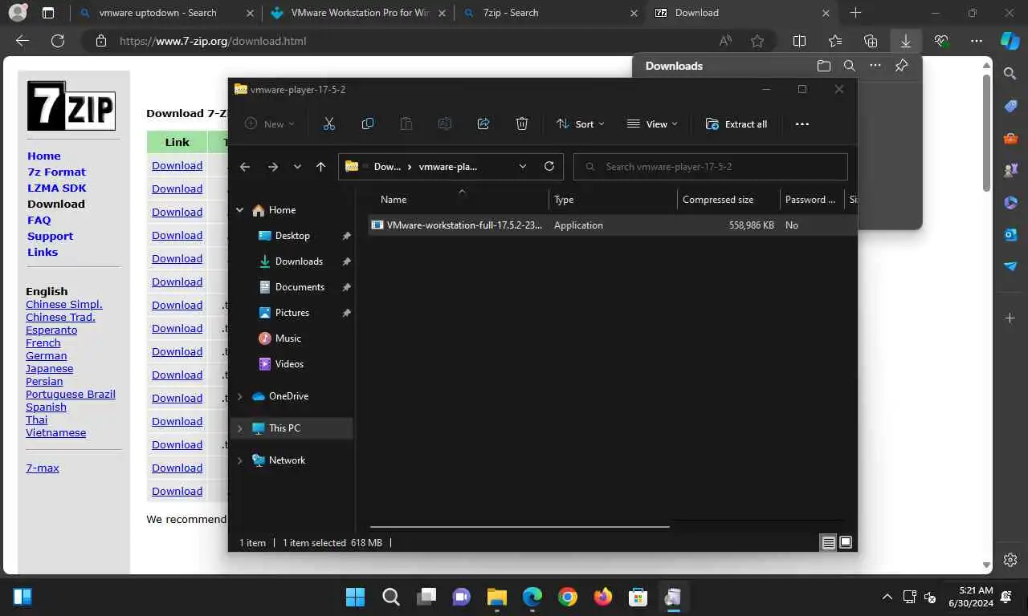This screenshot has width=1028, height=616.
Task: Open Downloads in the navigation pane
Action: [299, 261]
